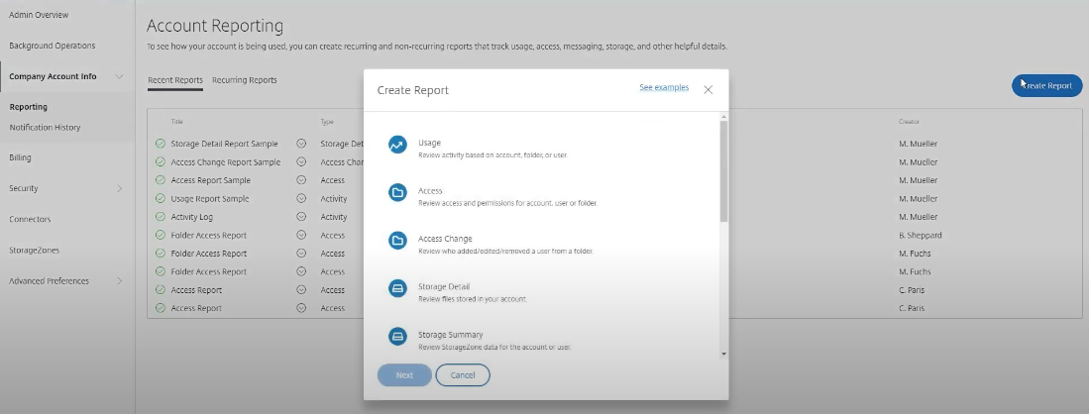
Task: Click status checkmark for Storage Detail Report Sample
Action: pyautogui.click(x=161, y=144)
